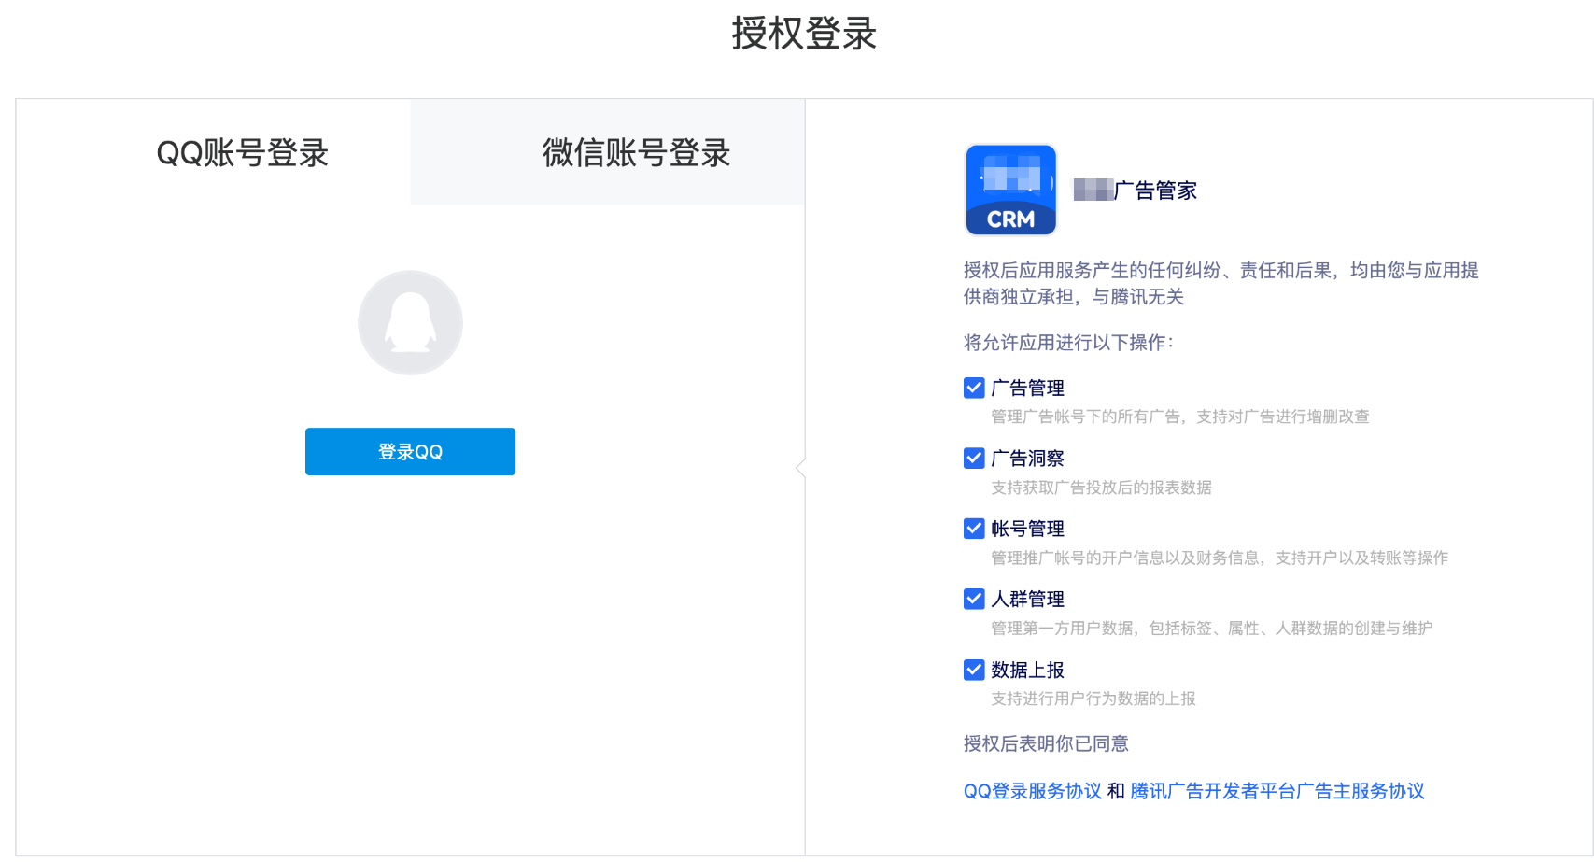The image size is (1594, 862).
Task: Click the 广告管理 permission label
Action: coord(1027,388)
